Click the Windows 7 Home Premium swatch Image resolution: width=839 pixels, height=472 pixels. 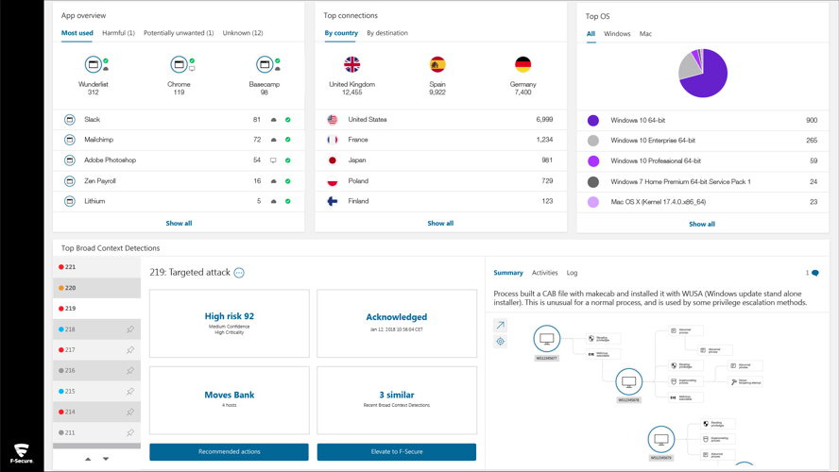[592, 182]
